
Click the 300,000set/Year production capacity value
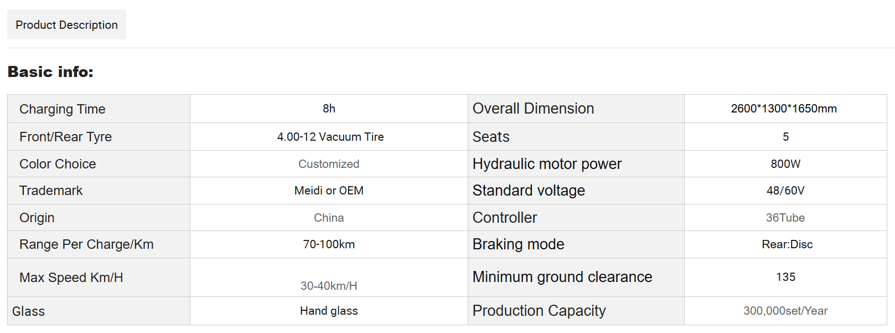(785, 311)
